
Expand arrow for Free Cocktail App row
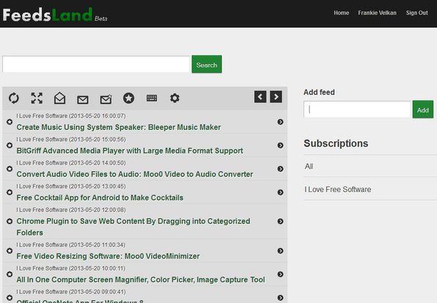281,192
